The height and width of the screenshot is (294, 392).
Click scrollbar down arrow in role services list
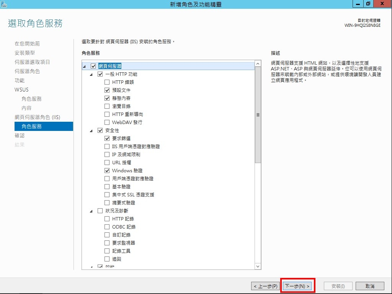(258, 266)
